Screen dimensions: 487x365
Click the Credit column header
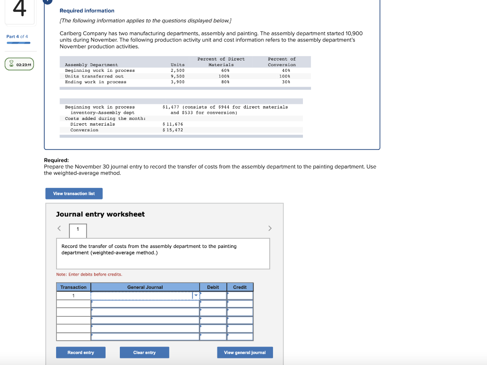[x=240, y=287]
